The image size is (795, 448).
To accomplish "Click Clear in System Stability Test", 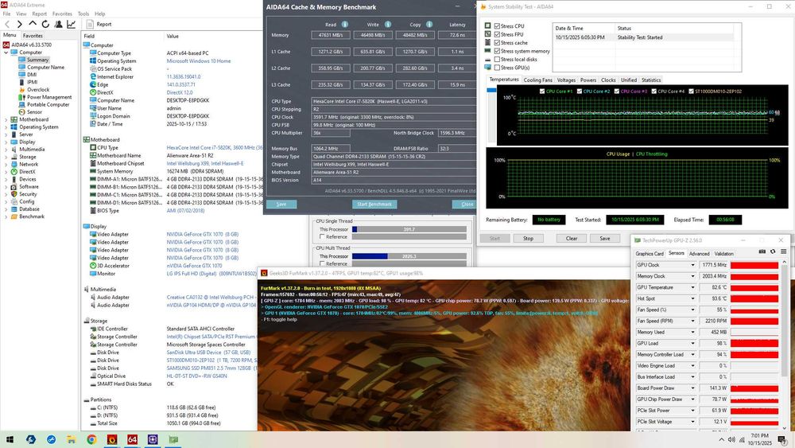I will (572, 239).
